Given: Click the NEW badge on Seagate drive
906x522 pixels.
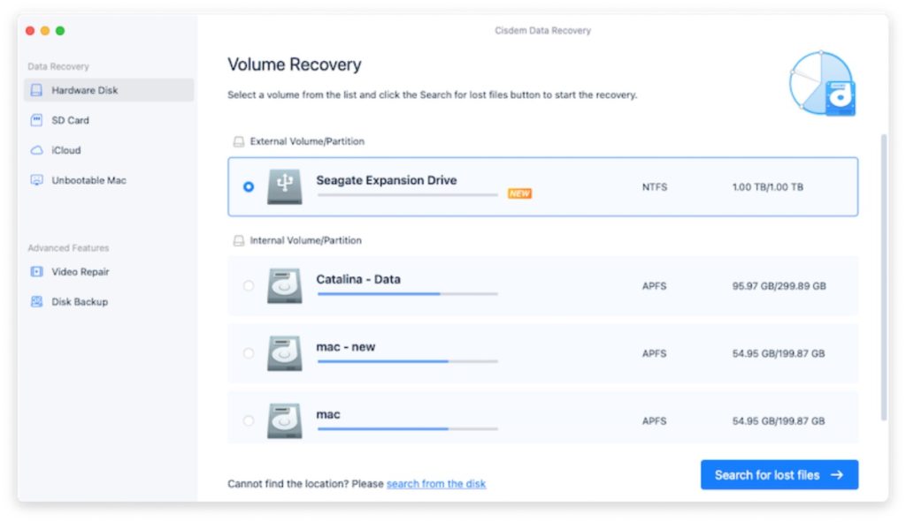Looking at the screenshot, I should pos(519,193).
